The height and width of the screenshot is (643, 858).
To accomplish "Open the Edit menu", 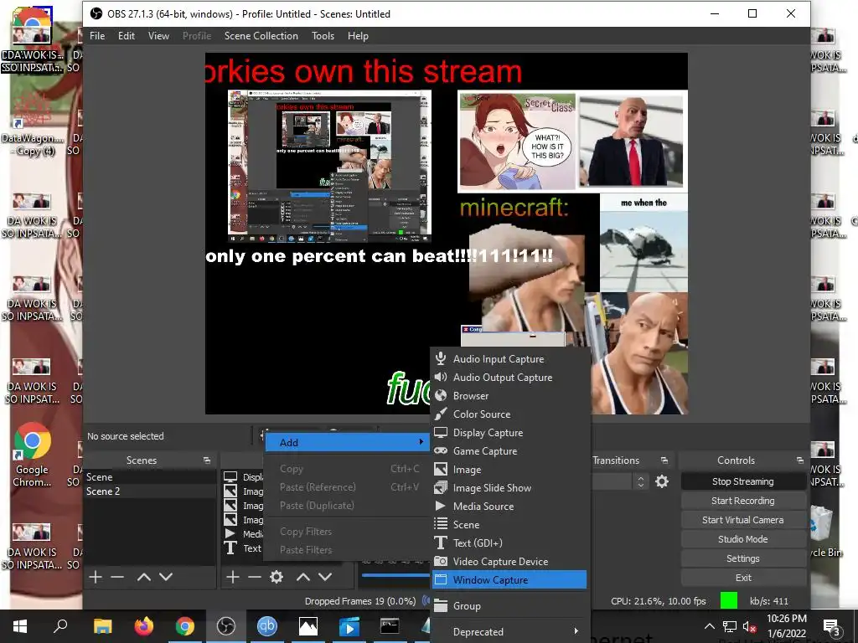I will click(x=127, y=35).
